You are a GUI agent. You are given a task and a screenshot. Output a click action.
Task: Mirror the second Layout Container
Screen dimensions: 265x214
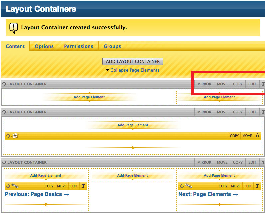point(204,112)
